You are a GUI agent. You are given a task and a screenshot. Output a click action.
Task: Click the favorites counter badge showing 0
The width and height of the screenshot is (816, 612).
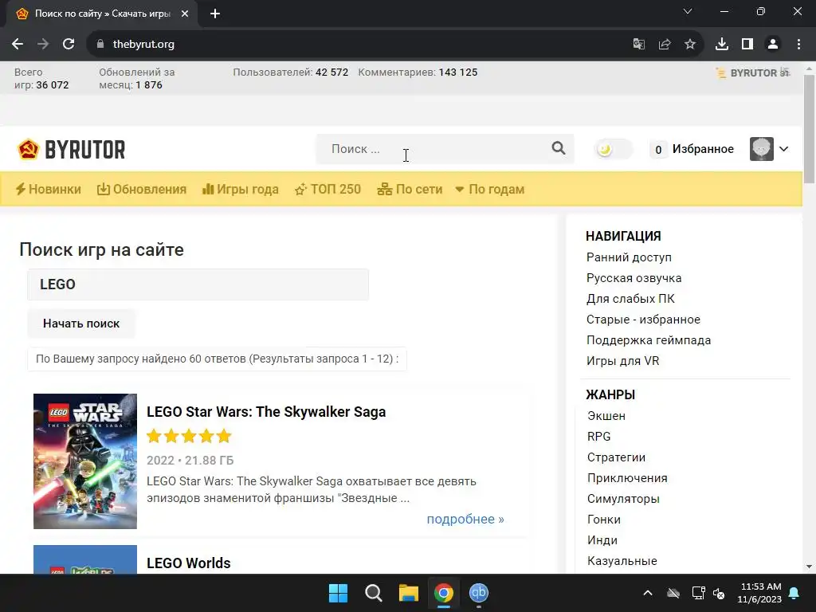coord(658,150)
